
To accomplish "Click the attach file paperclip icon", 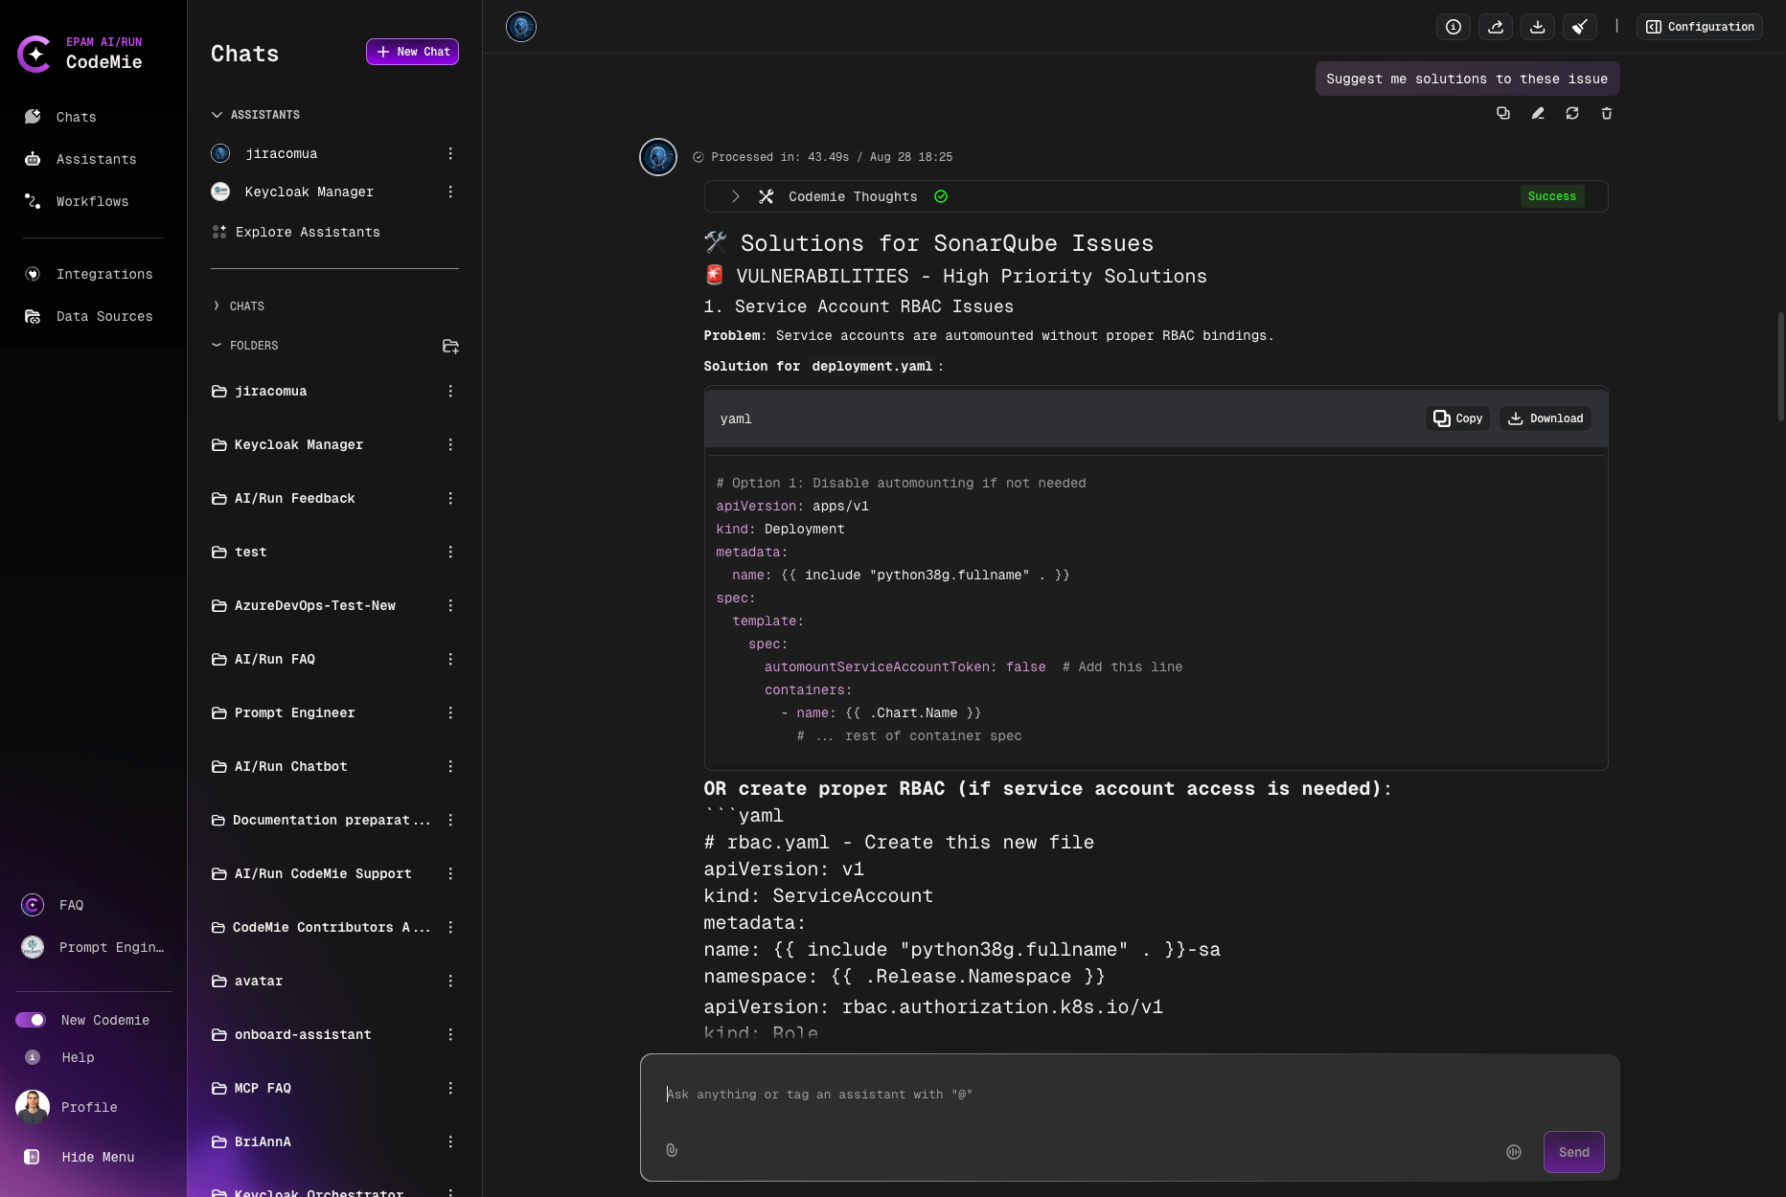I will pos(672,1150).
